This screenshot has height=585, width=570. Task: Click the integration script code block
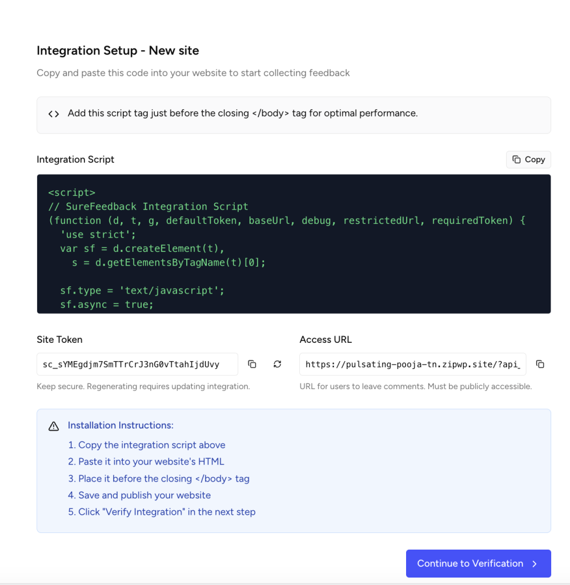point(294,244)
